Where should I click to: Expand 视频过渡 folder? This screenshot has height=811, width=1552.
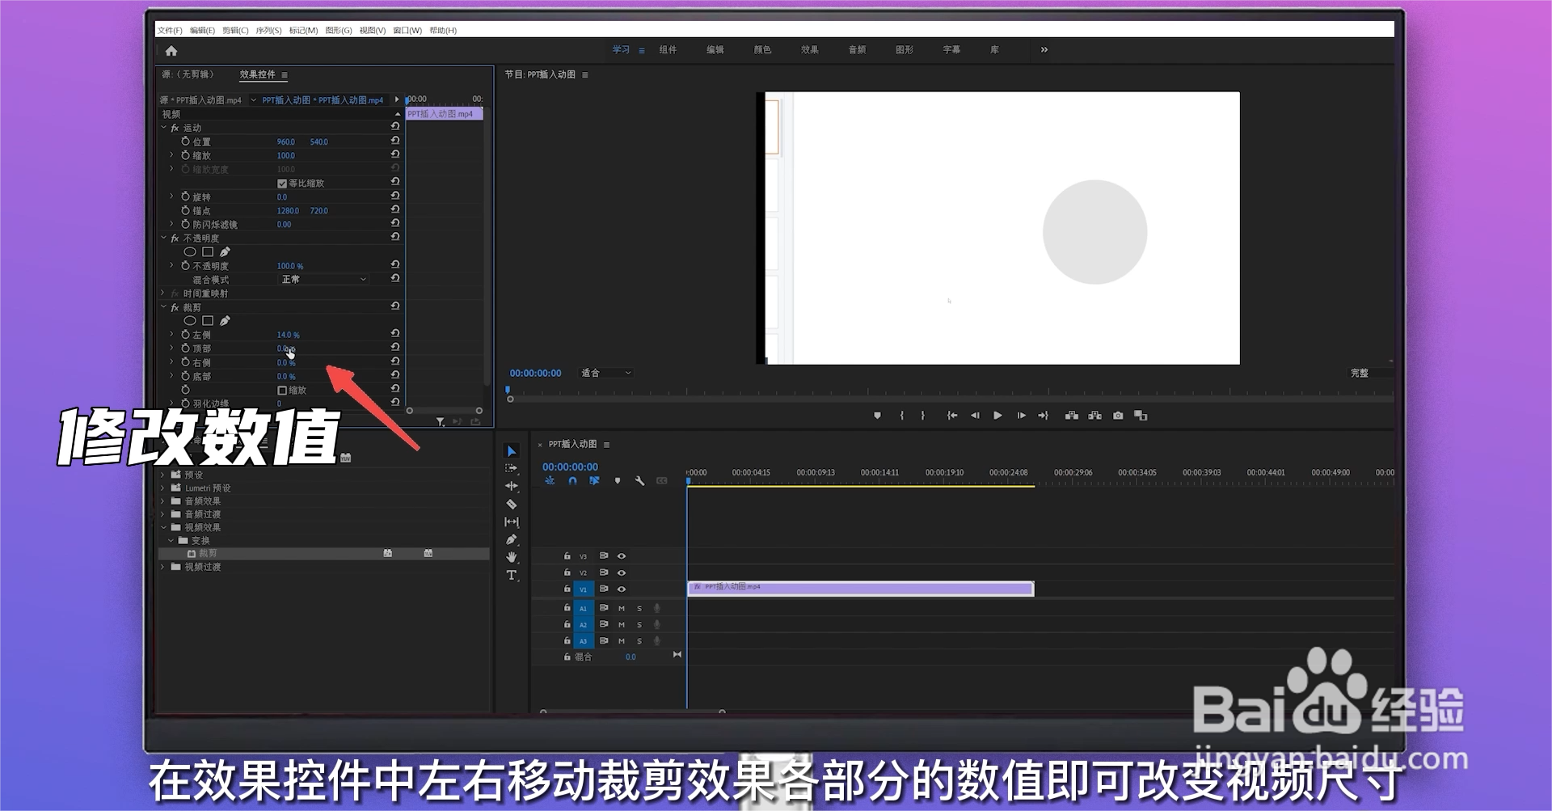click(162, 567)
